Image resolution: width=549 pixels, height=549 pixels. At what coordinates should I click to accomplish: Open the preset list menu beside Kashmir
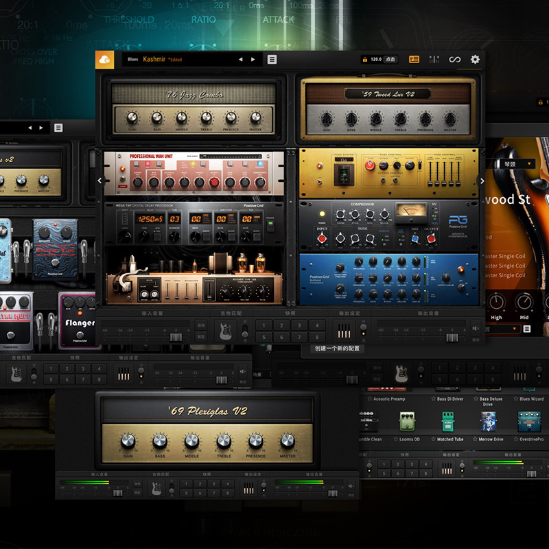point(272,60)
